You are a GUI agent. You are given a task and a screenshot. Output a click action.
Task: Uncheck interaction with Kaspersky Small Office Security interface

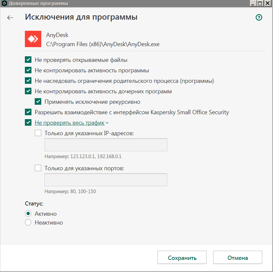(x=28, y=112)
